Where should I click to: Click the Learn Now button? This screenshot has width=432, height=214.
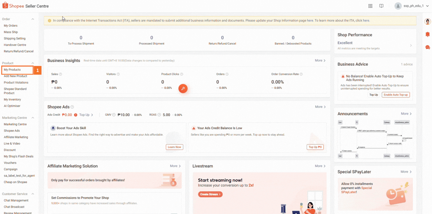[x=175, y=147]
